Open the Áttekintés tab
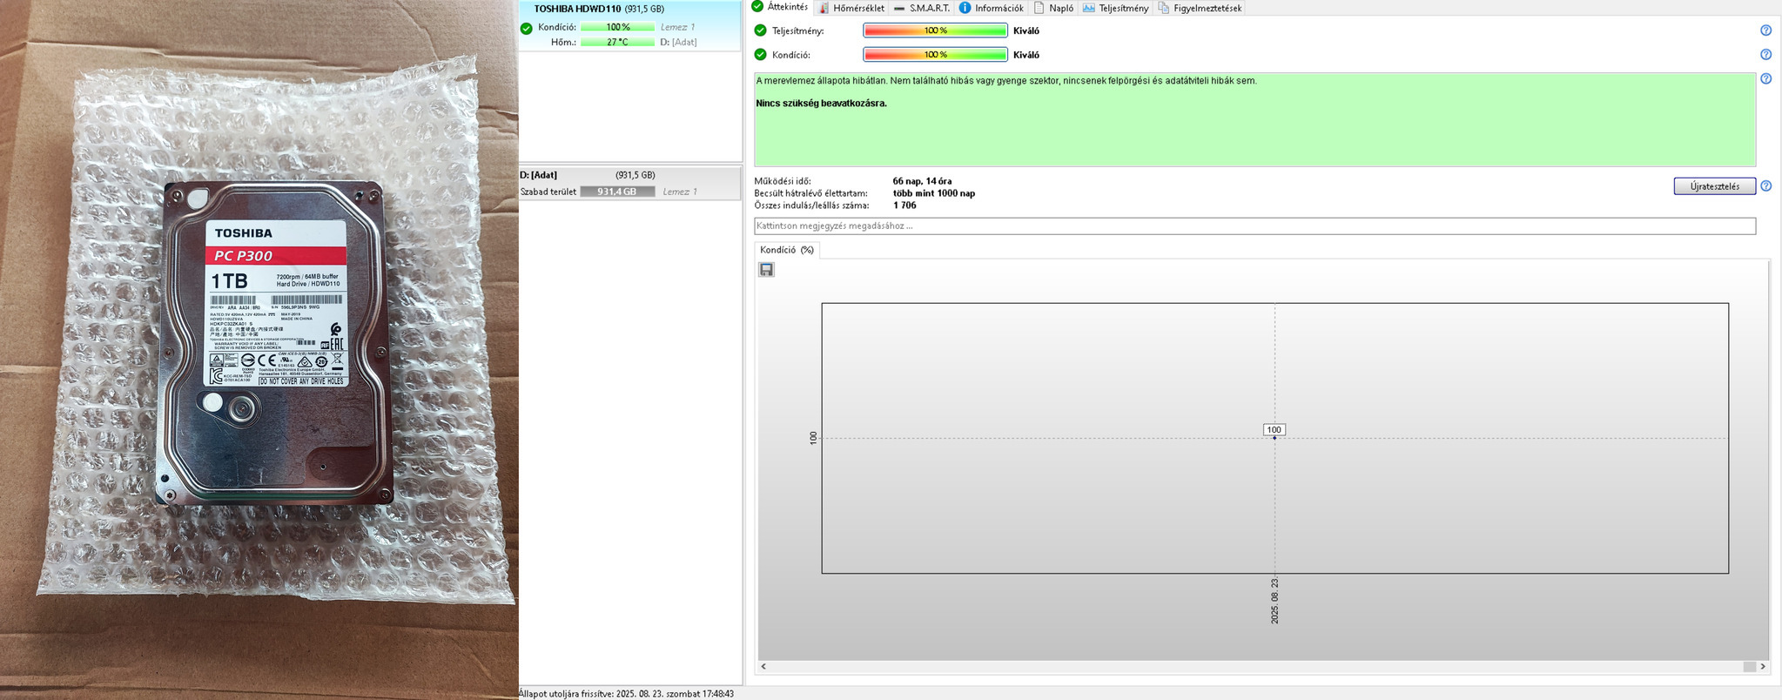The image size is (1782, 700). (x=781, y=7)
